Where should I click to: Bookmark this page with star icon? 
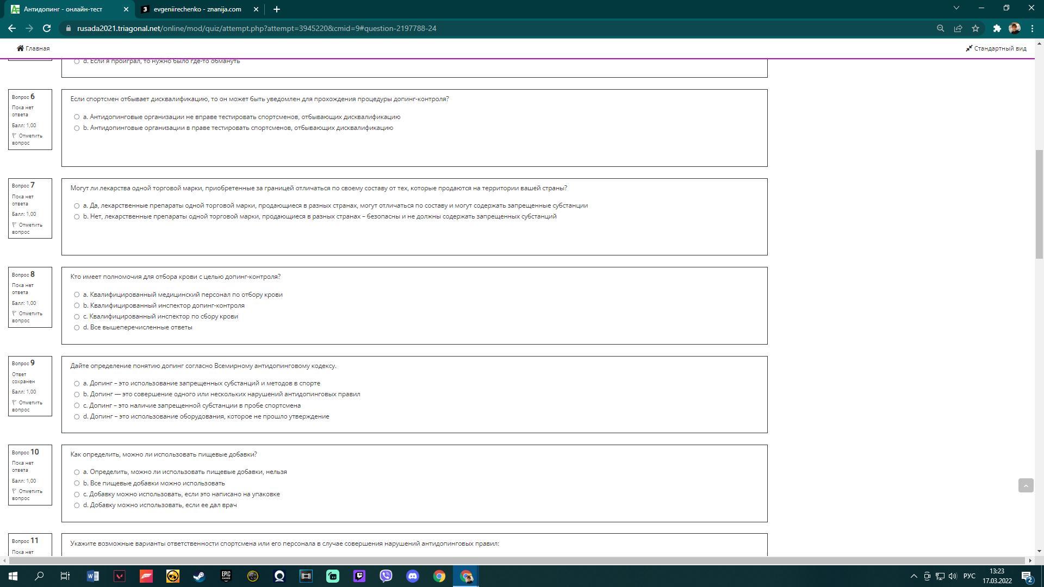tap(975, 28)
